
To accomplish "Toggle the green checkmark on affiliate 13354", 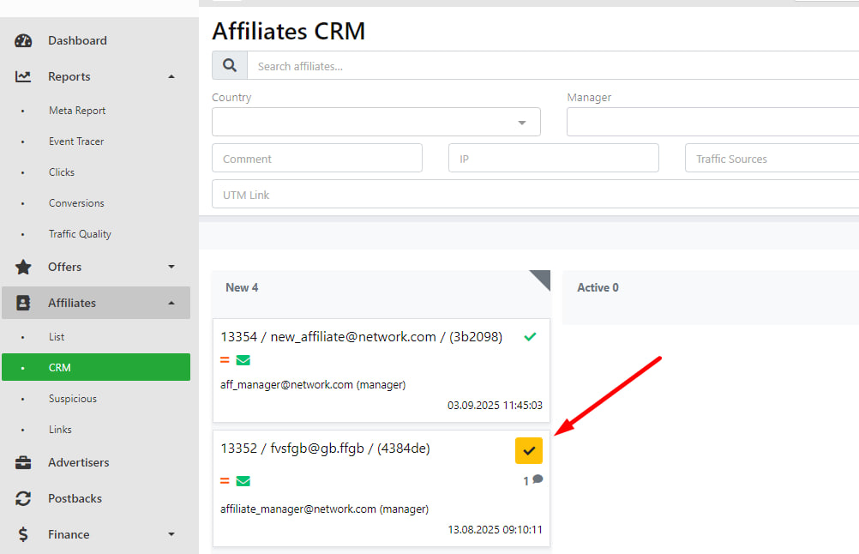I will coord(530,337).
